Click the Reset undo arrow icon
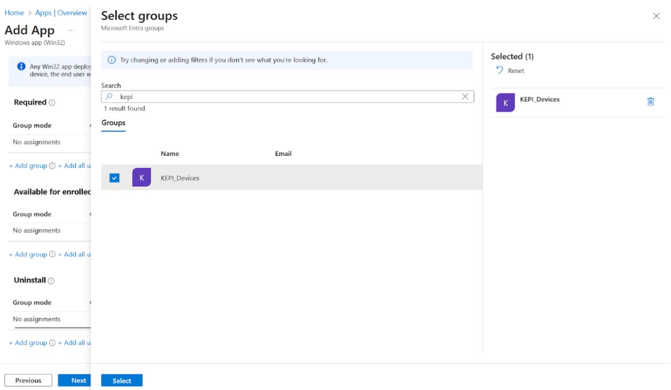This screenshot has height=390, width=671. point(499,70)
